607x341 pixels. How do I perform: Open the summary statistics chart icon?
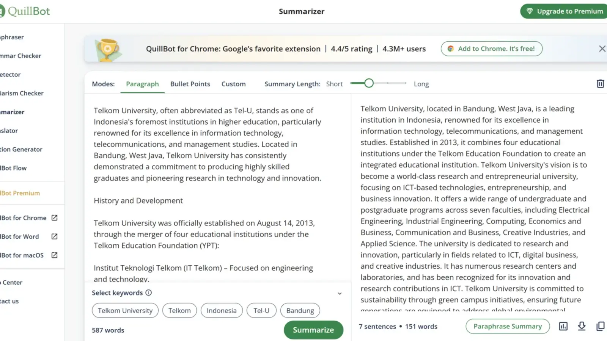[x=563, y=326]
